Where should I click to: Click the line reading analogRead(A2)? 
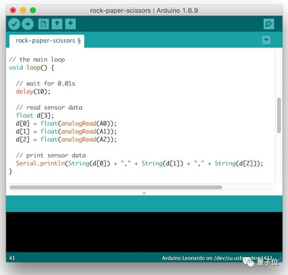(x=66, y=139)
